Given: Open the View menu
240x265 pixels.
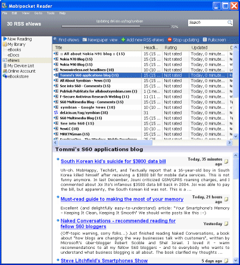Looking at the screenshot, I should pos(26,13).
